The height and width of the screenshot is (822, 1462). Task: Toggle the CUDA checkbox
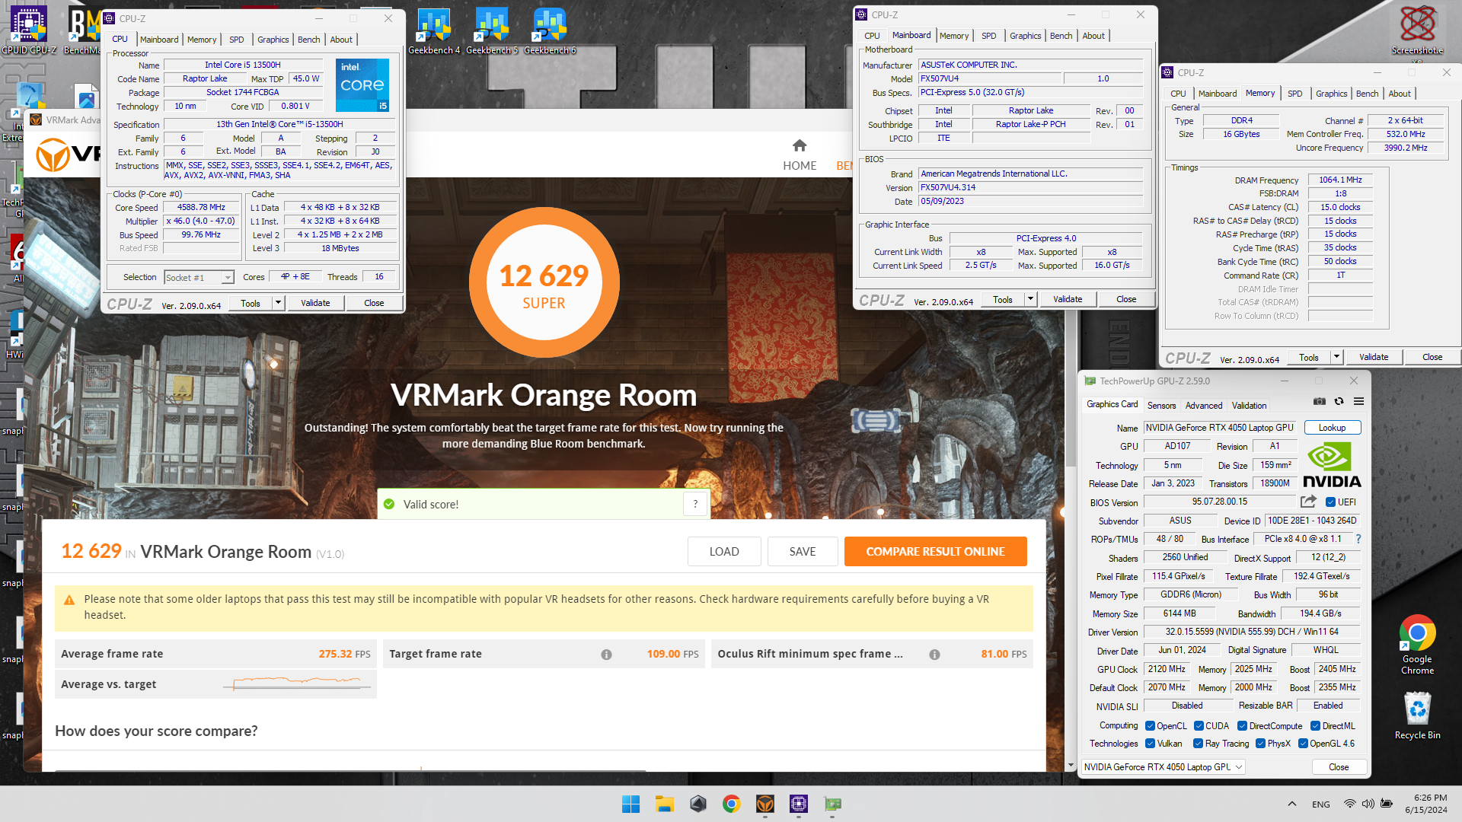coord(1199,726)
